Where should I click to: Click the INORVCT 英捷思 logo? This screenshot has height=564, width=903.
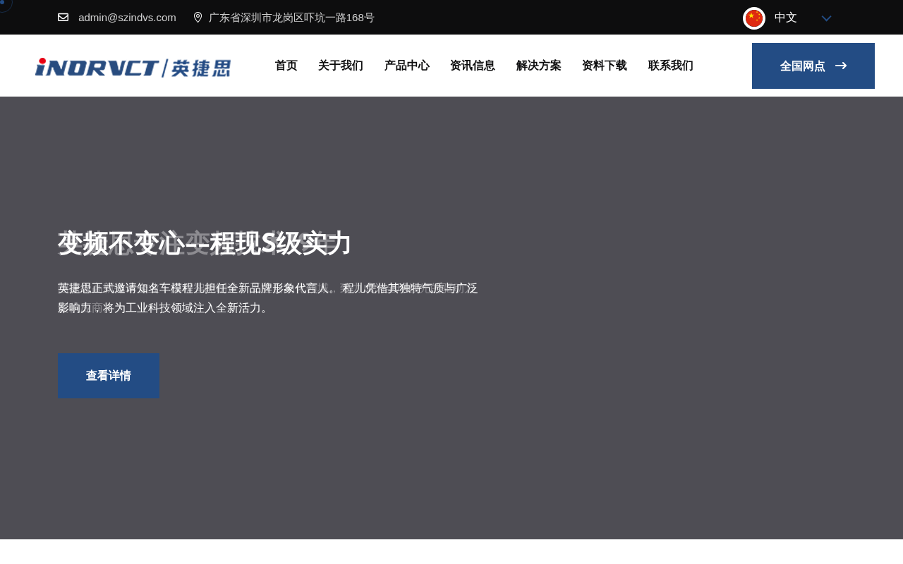coord(133,67)
